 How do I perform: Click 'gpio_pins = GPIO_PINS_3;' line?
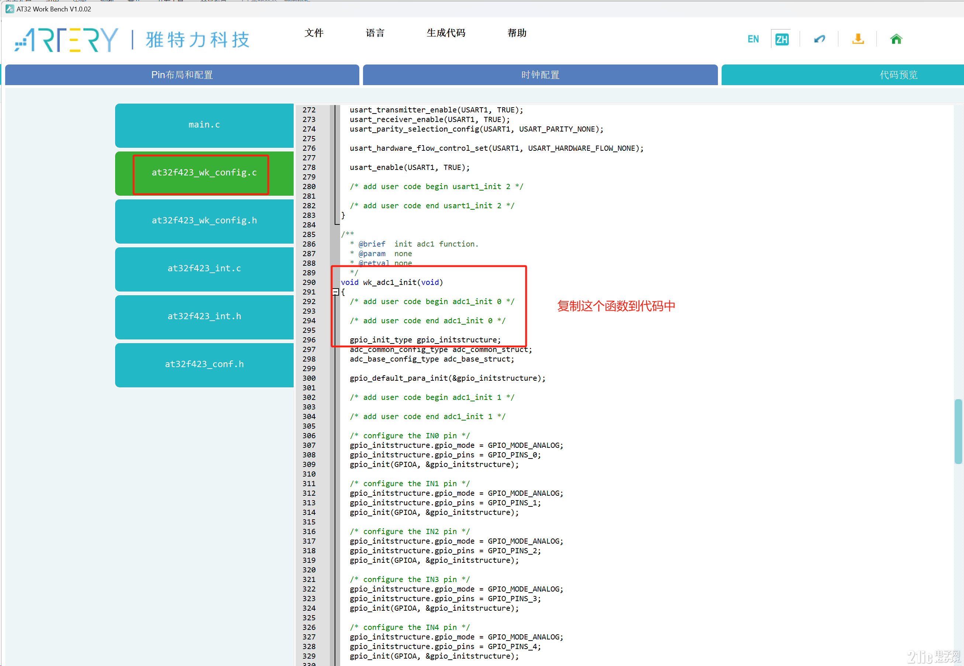click(x=445, y=599)
